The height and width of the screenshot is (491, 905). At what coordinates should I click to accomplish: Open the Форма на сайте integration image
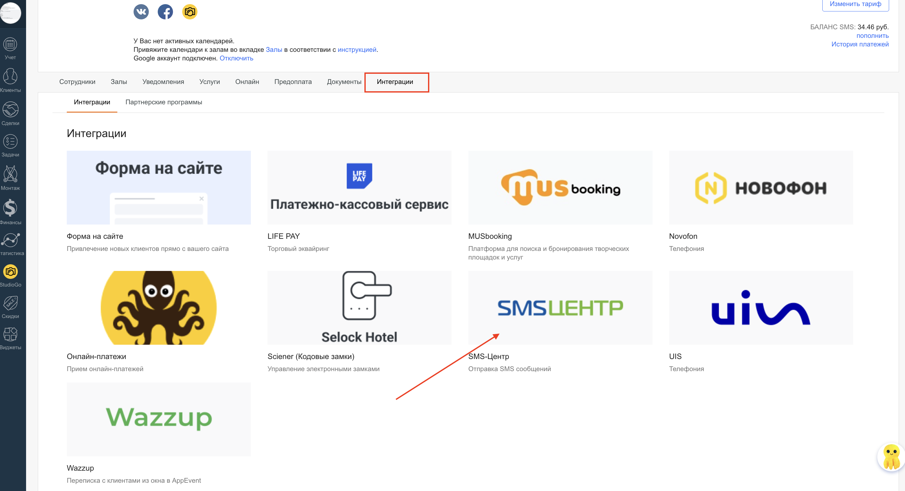158,188
